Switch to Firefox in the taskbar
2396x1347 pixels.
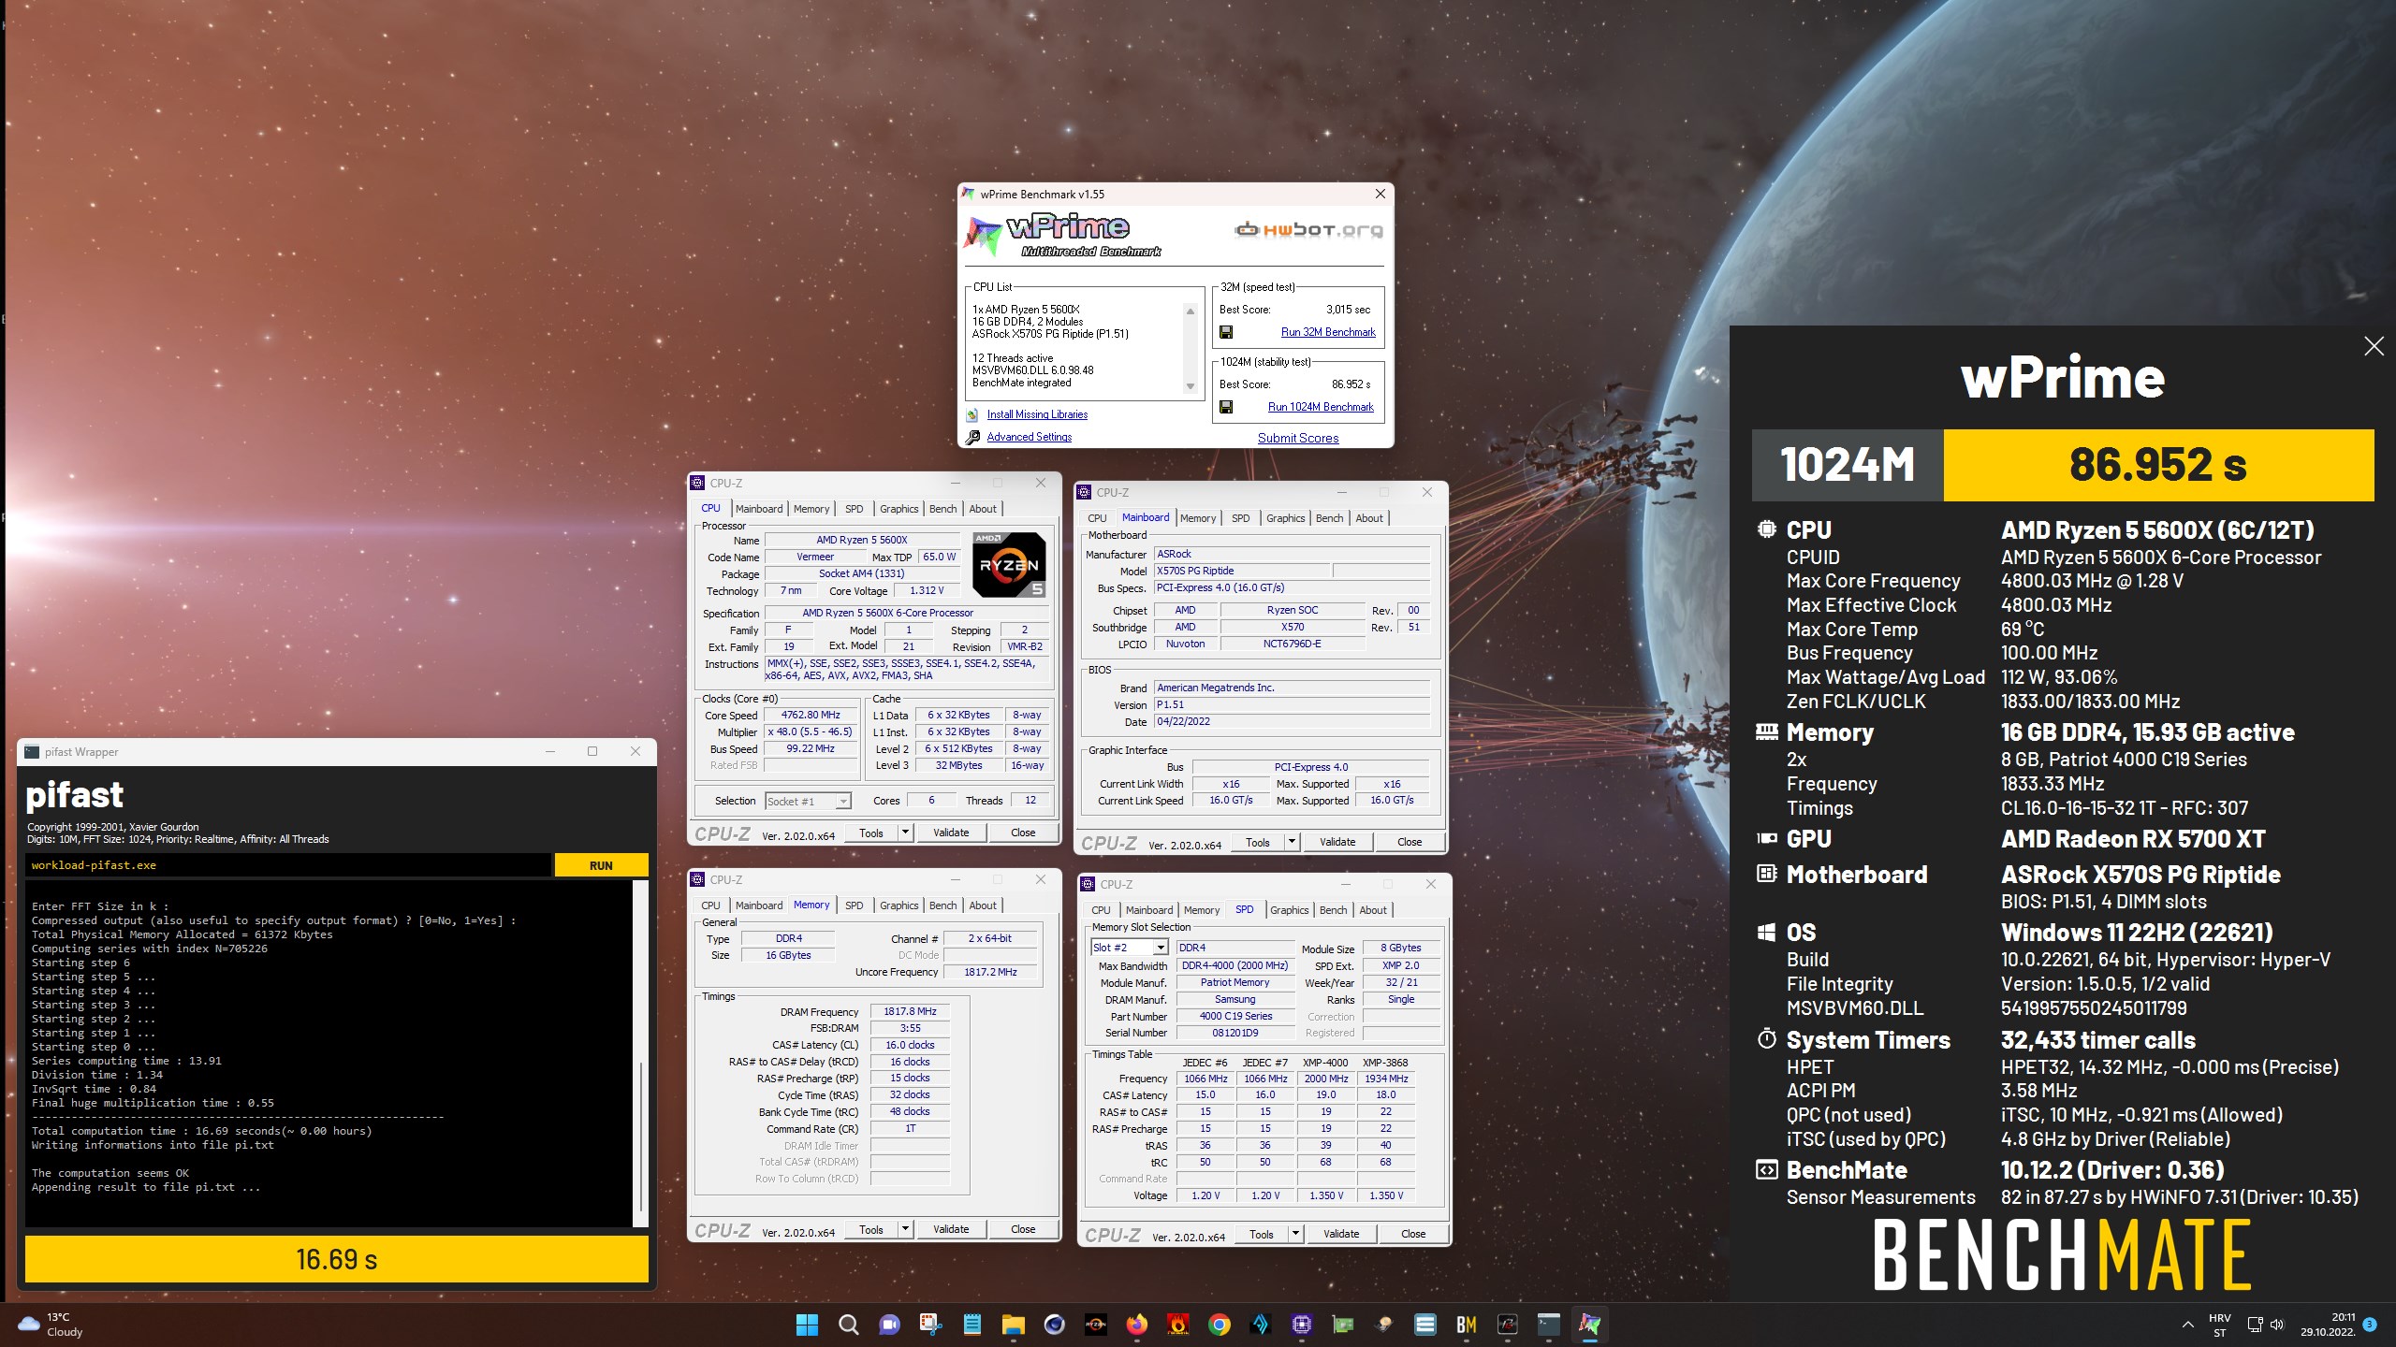1136,1325
